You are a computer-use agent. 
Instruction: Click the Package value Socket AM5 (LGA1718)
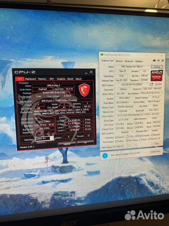(53, 92)
